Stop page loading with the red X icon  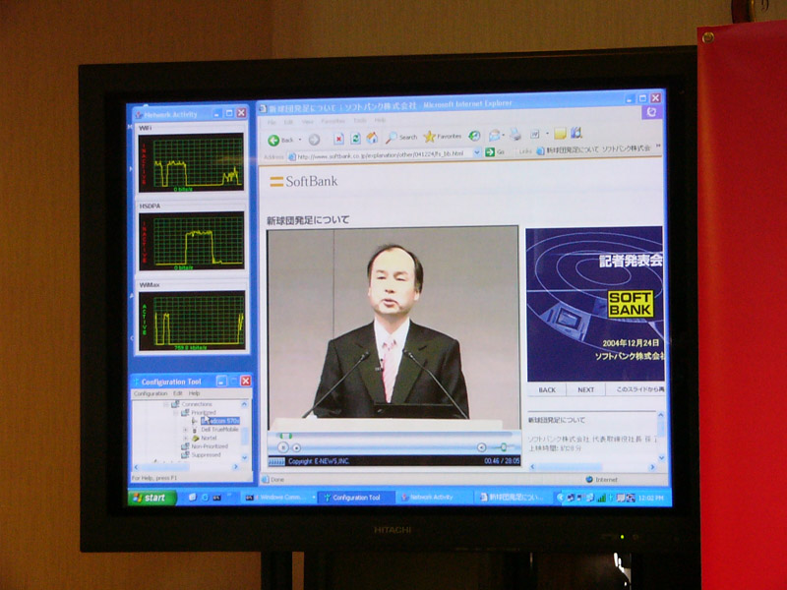coord(338,139)
